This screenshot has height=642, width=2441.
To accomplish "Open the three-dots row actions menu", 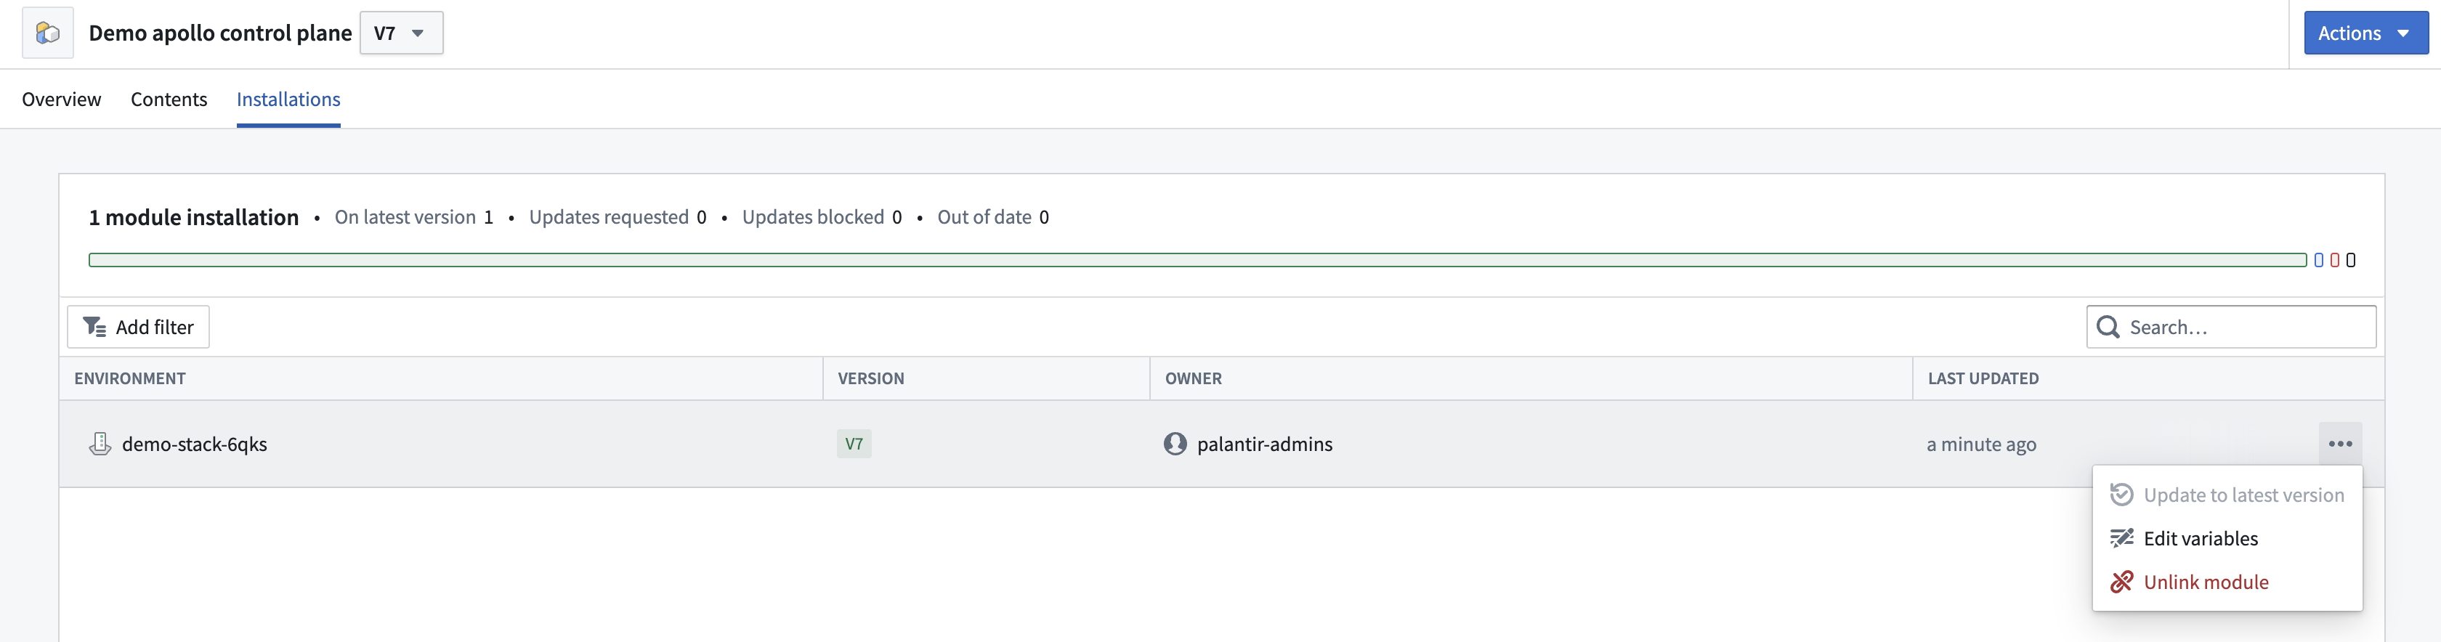I will click(x=2339, y=443).
